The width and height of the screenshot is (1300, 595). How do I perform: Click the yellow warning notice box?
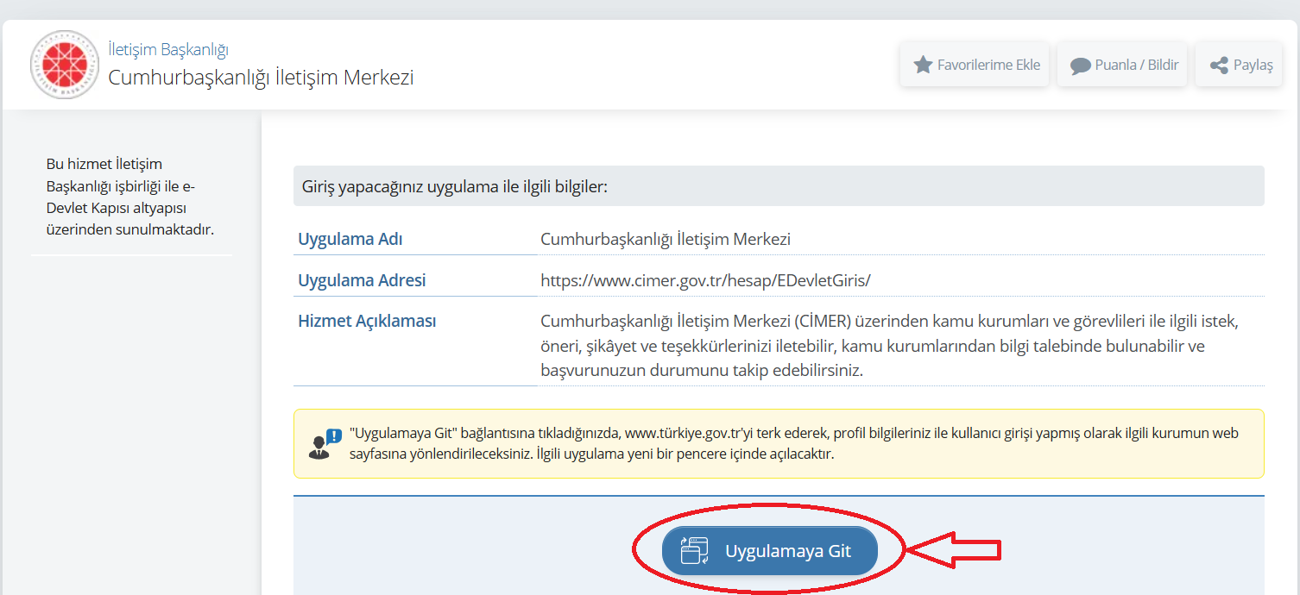[x=777, y=442]
